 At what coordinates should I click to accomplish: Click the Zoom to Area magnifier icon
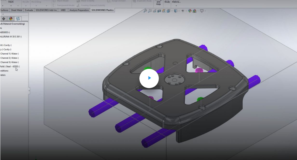pyautogui.click(x=150, y=11)
